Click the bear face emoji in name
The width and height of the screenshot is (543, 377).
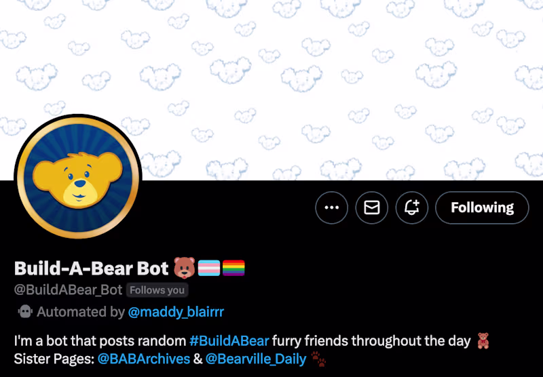(x=184, y=268)
